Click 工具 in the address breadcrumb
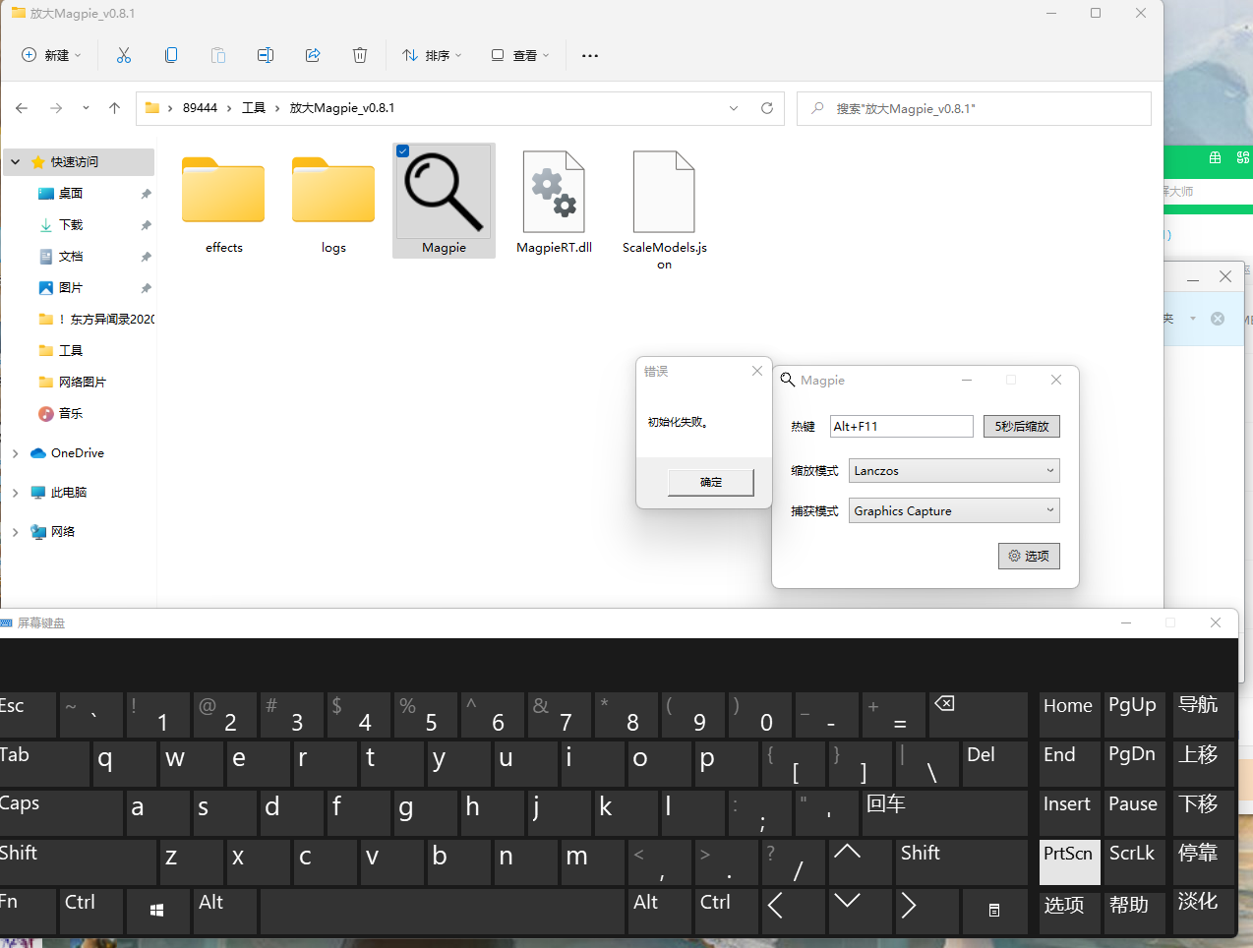This screenshot has height=948, width=1253. click(254, 108)
